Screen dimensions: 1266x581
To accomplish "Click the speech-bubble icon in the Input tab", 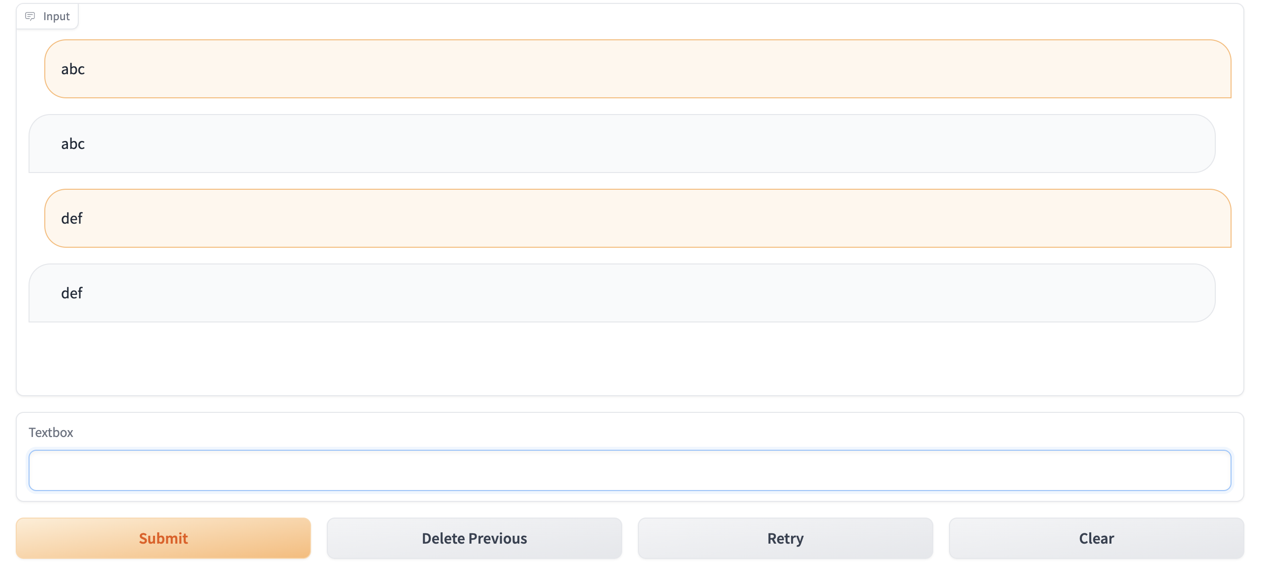I will coord(31,16).
